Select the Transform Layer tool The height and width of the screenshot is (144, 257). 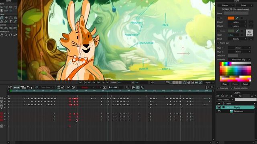tap(2, 18)
